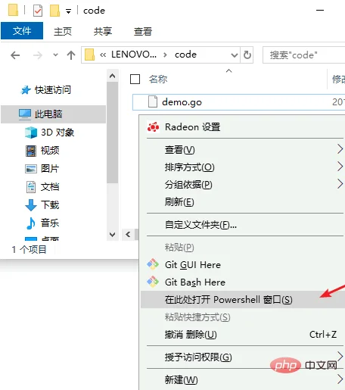Open the Downloads folder in sidebar
The height and width of the screenshot is (390, 345).
[x=42, y=204]
